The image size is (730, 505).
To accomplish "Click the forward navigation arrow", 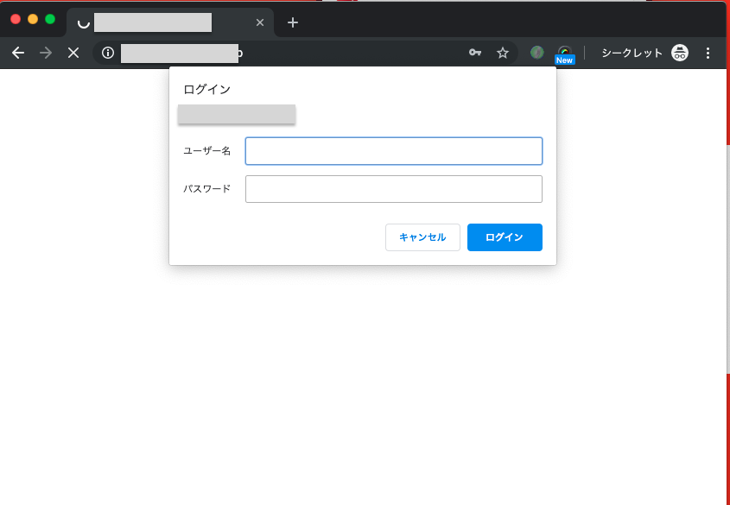I will [x=46, y=54].
